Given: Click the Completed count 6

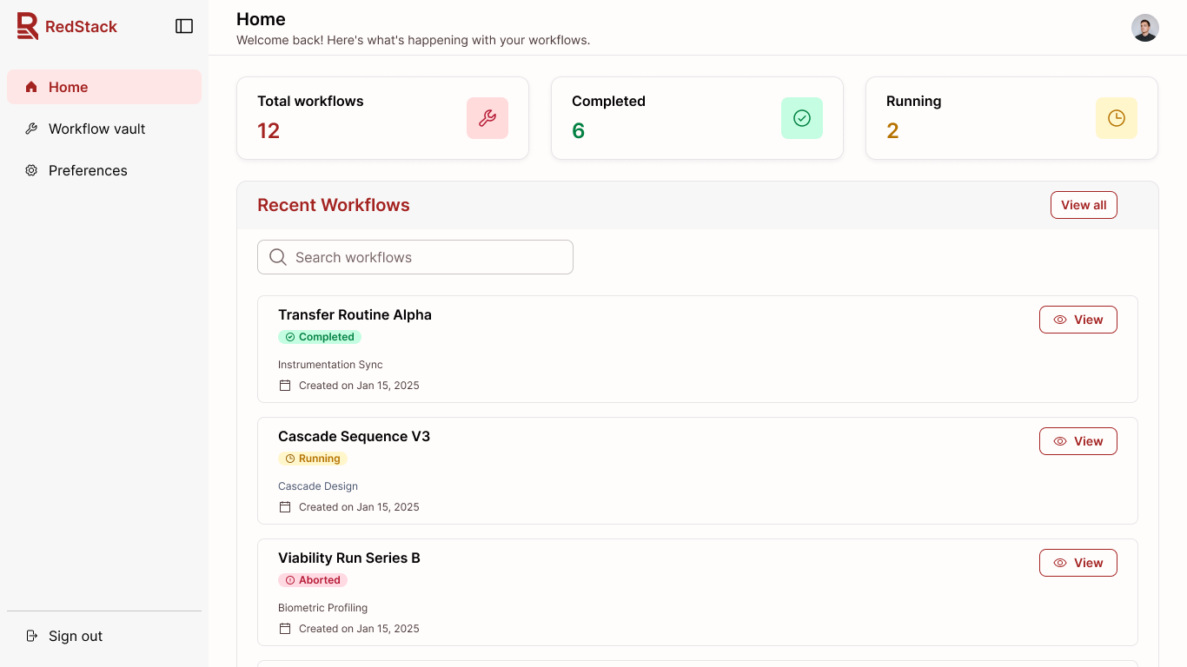Looking at the screenshot, I should [578, 130].
